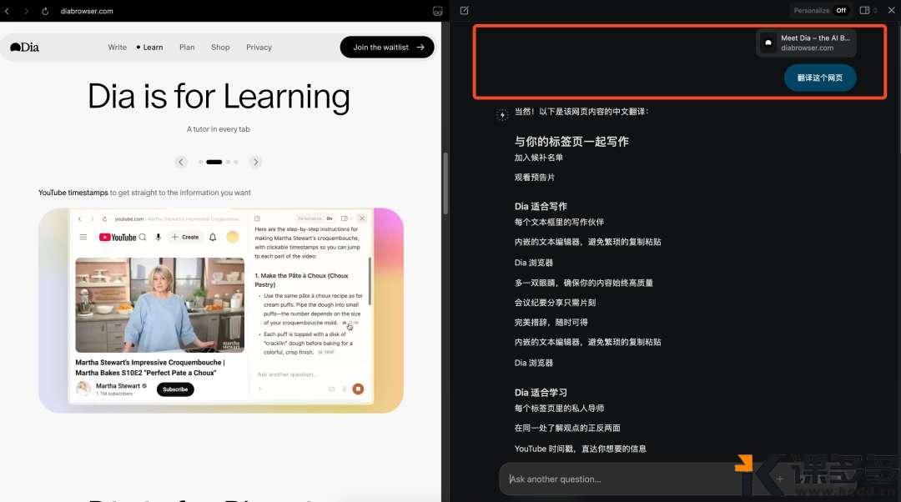Click the line 会议纪要分享只需片刻

pyautogui.click(x=555, y=302)
